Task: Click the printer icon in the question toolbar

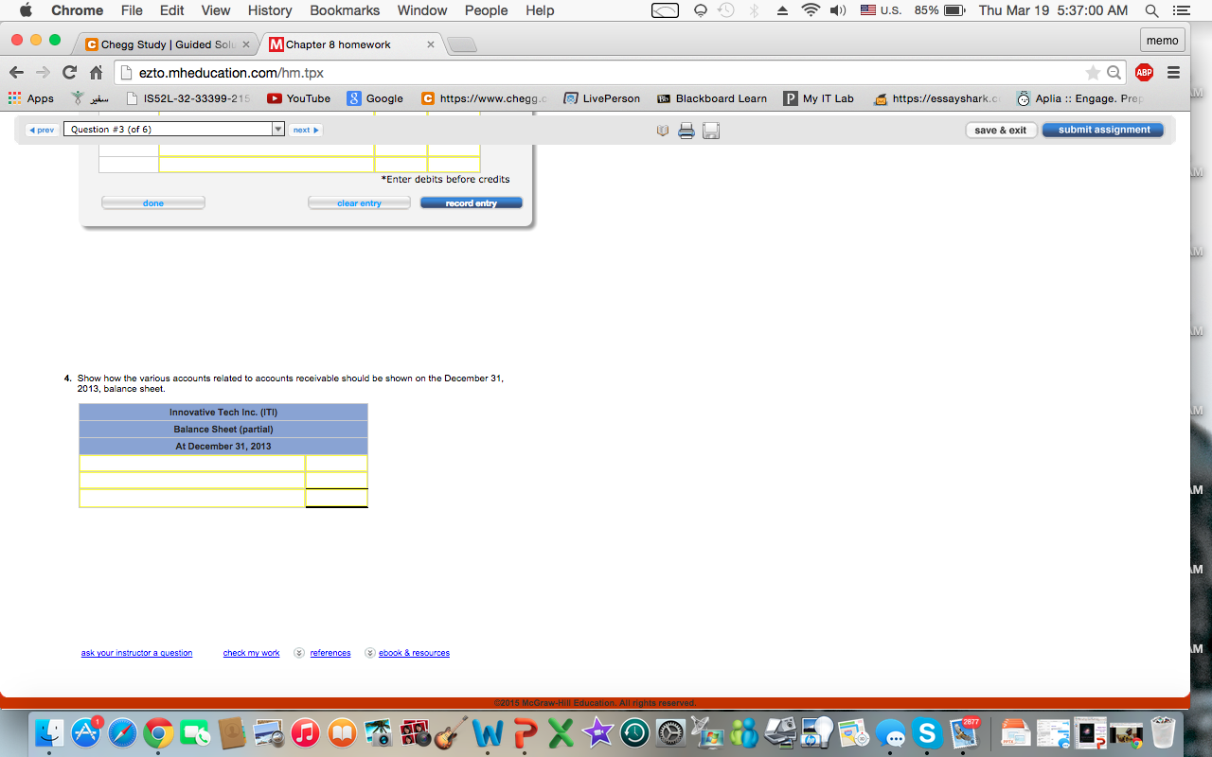Action: pos(686,131)
